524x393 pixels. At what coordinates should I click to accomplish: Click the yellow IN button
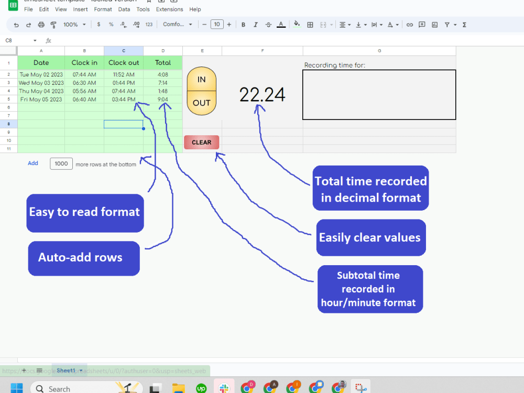point(202,79)
